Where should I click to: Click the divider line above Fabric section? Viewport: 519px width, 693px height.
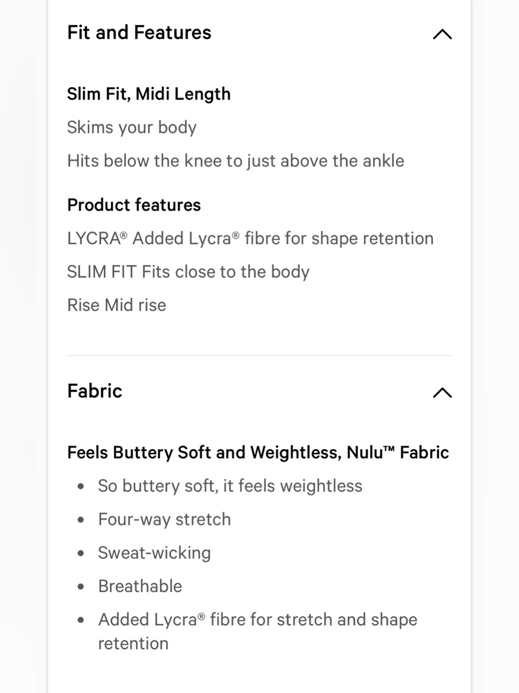[259, 356]
